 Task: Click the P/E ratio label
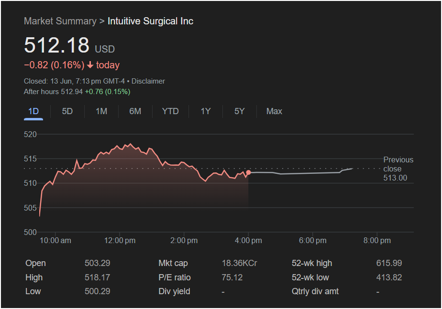pos(175,277)
